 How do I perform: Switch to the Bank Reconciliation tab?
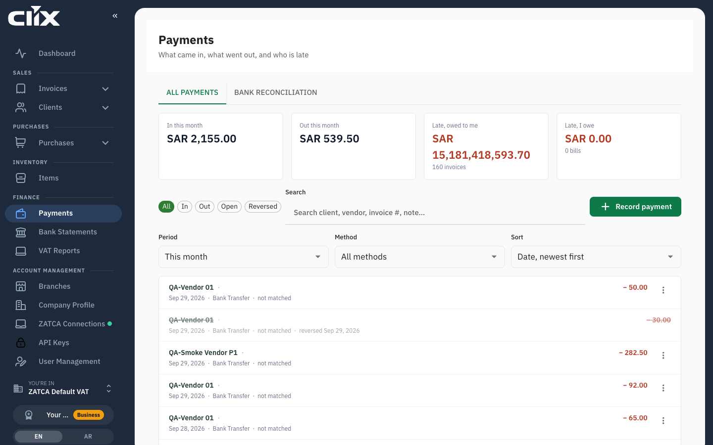[276, 92]
